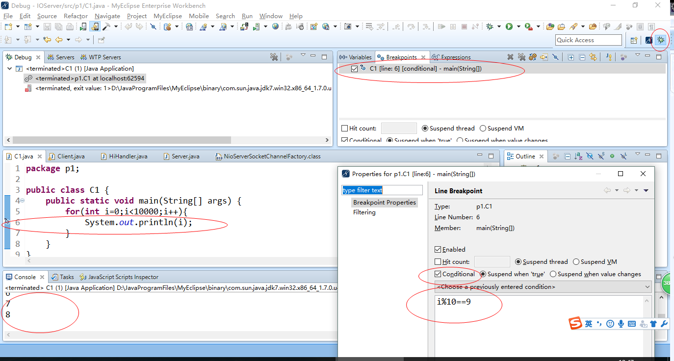This screenshot has height=361, width=674.
Task: Switch to the Debug perspective icon
Action: [661, 40]
